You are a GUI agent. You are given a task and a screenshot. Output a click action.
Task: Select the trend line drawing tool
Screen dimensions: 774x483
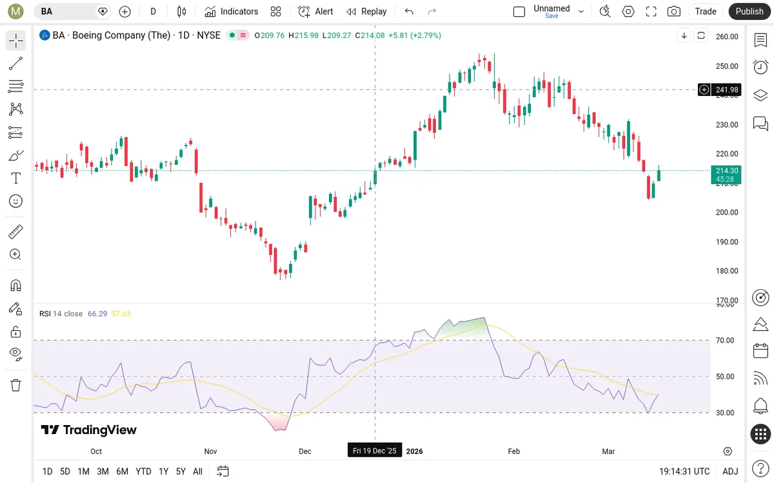tap(16, 63)
